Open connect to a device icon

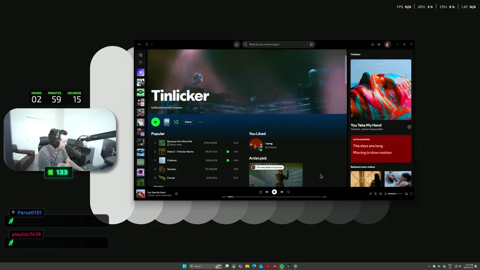pyautogui.click(x=381, y=194)
